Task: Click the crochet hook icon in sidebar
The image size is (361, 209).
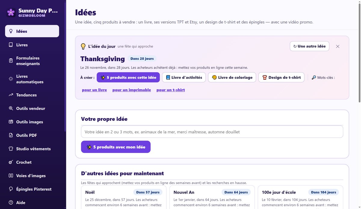Action: pos(11,162)
